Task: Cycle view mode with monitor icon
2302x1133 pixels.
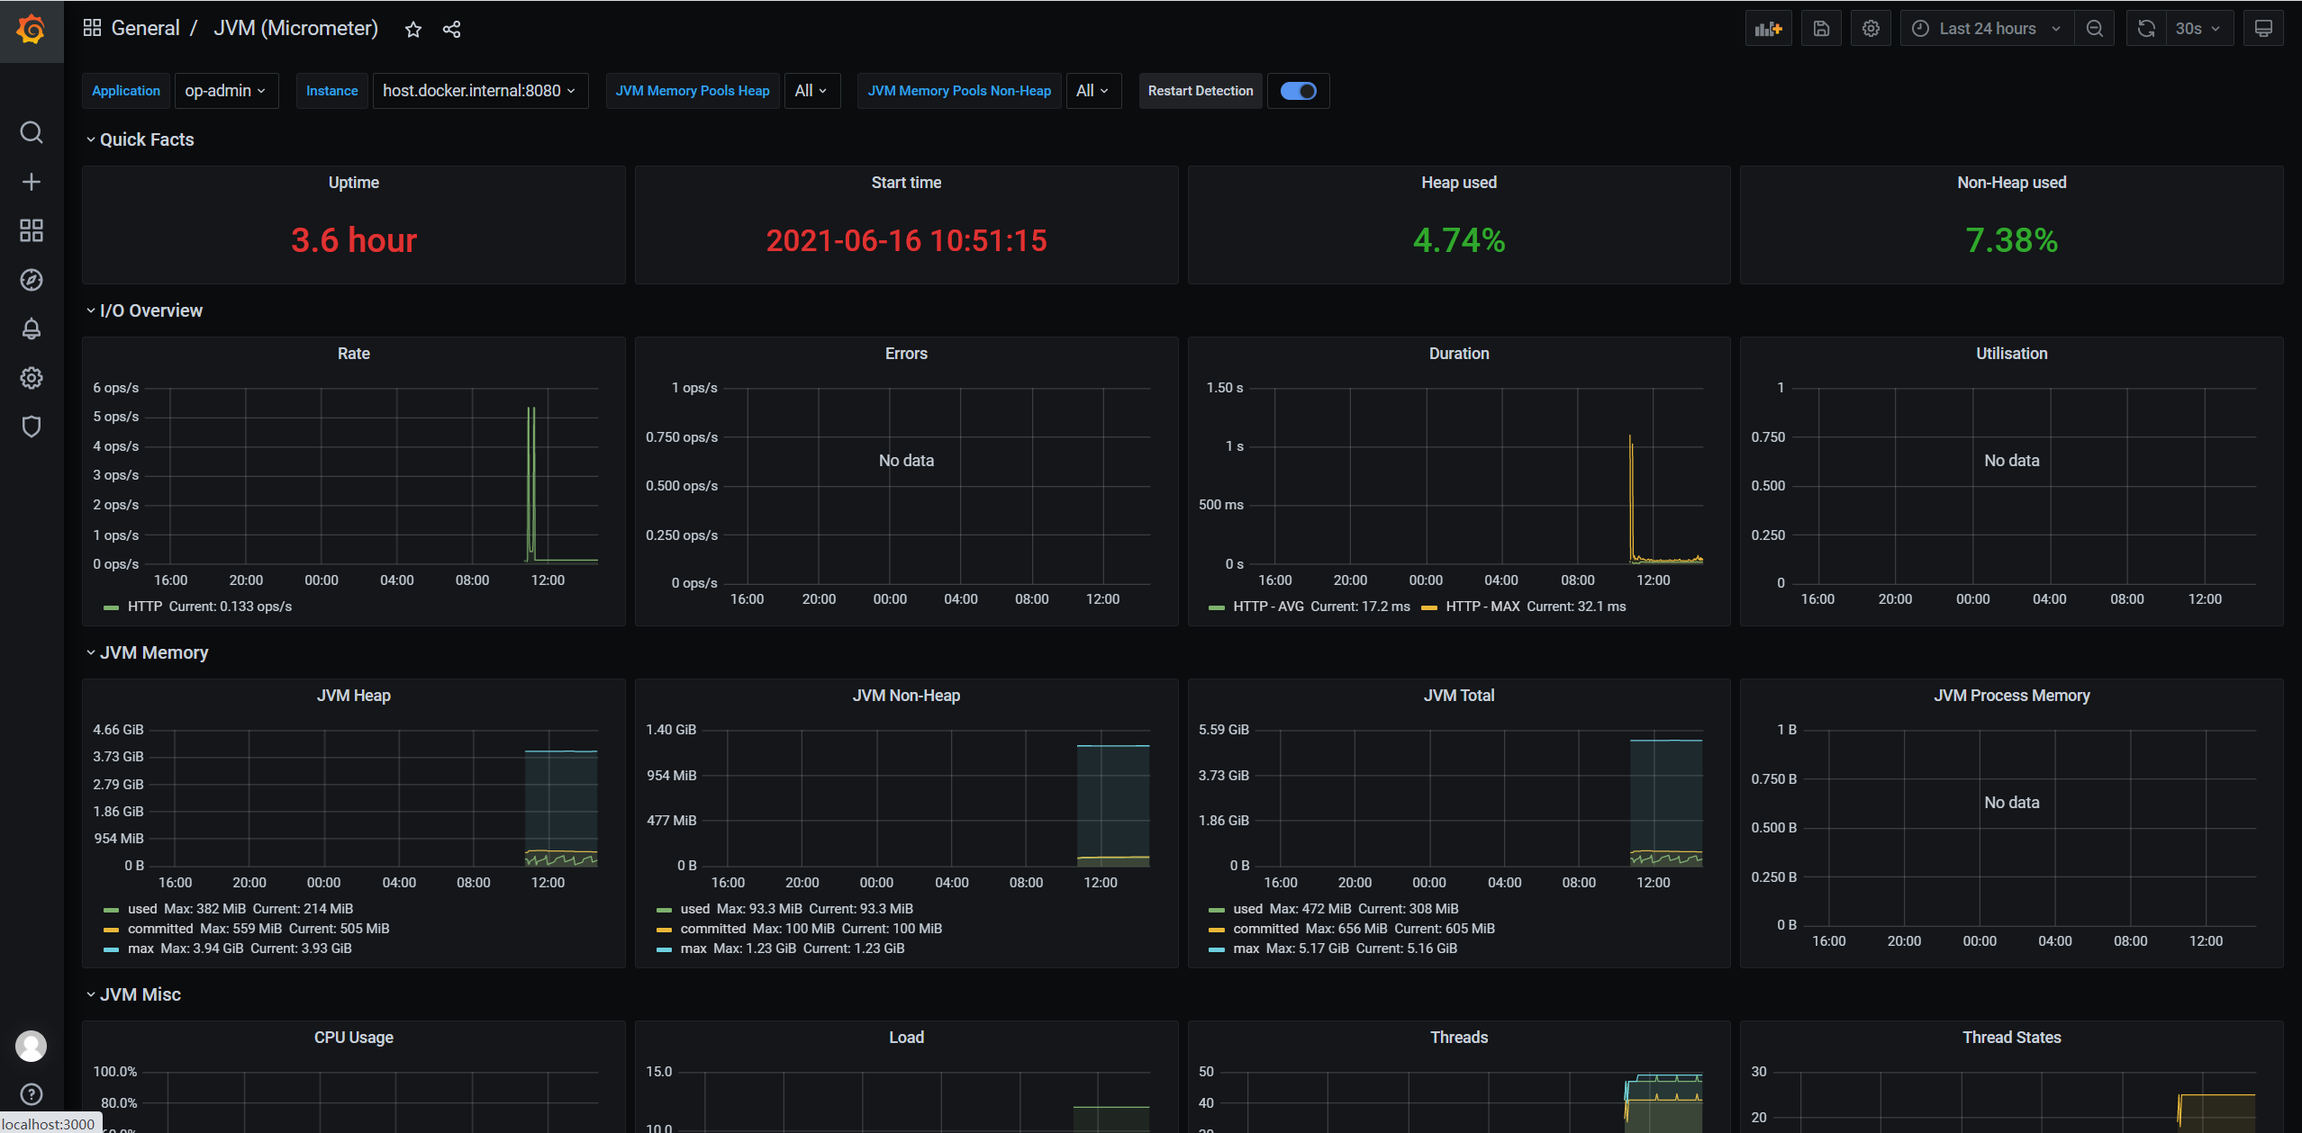Action: 2263,29
